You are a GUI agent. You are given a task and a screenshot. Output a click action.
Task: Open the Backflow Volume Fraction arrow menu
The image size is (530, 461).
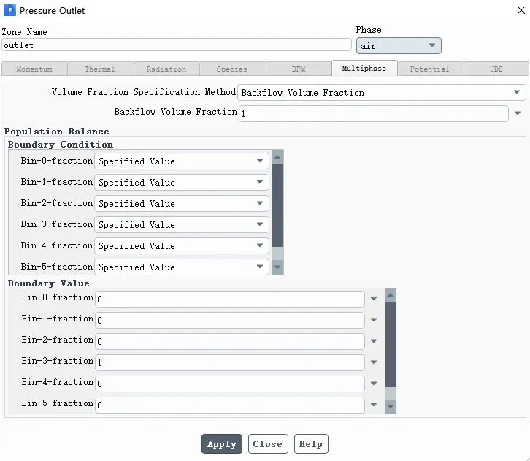518,113
